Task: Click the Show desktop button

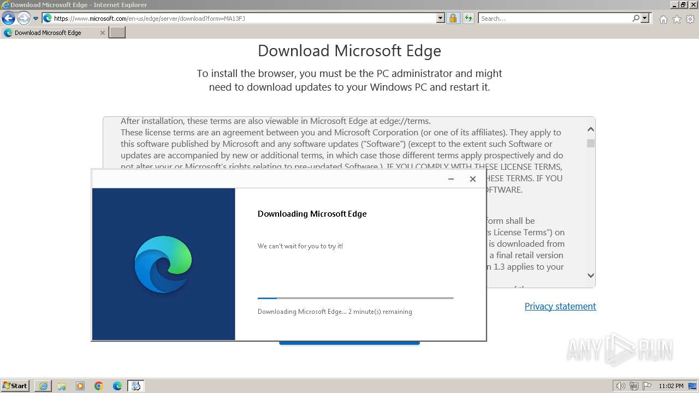Action: click(693, 386)
